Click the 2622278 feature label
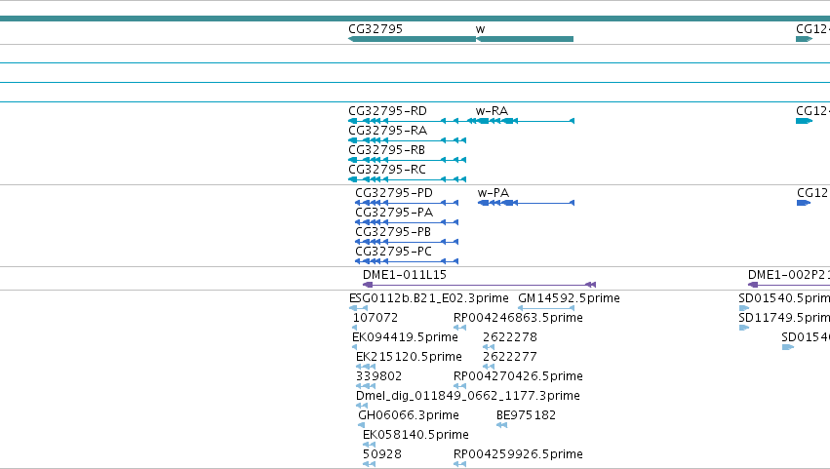This screenshot has width=830, height=469. click(510, 337)
